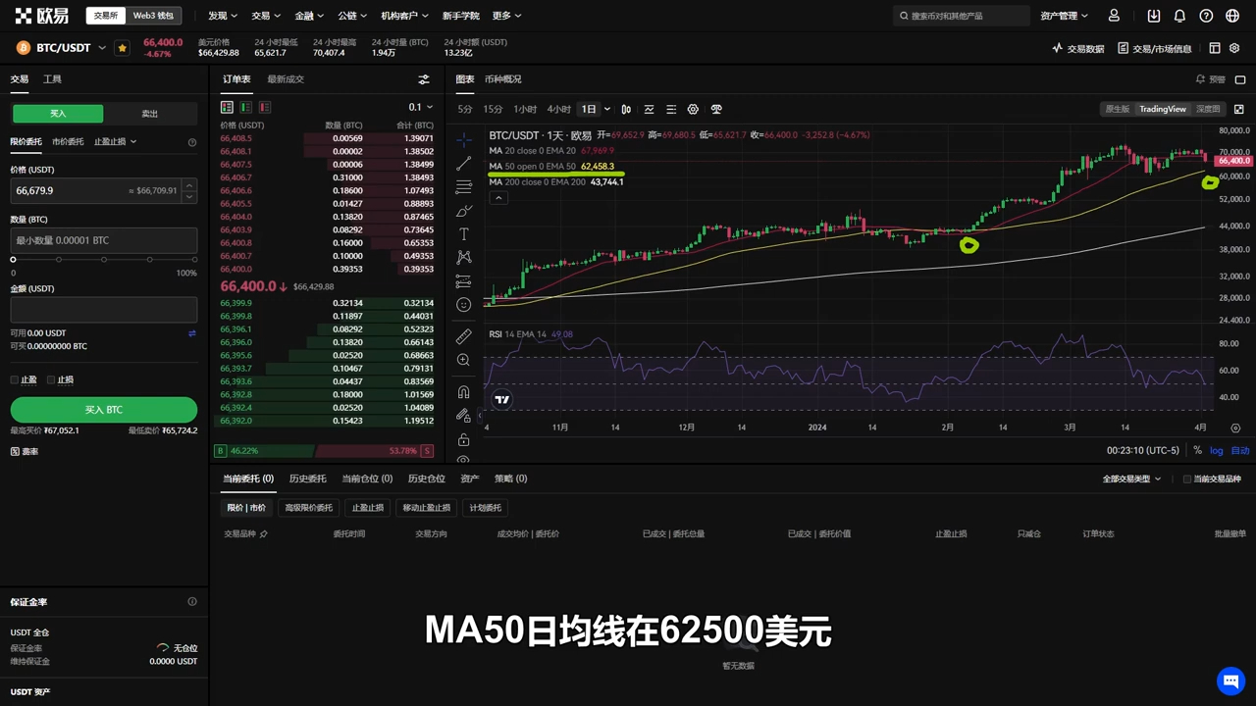Toggle log scale on chart
The height and width of the screenshot is (706, 1256).
point(1217,450)
